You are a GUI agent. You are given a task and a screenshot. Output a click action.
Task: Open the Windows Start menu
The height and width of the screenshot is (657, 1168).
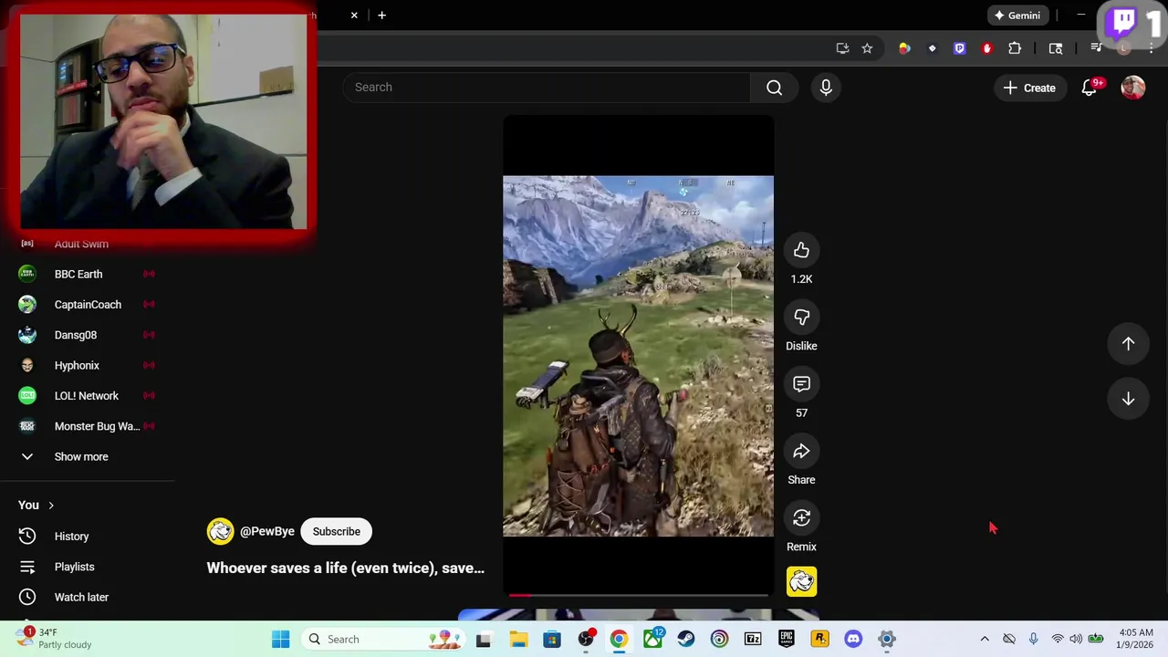pos(280,639)
